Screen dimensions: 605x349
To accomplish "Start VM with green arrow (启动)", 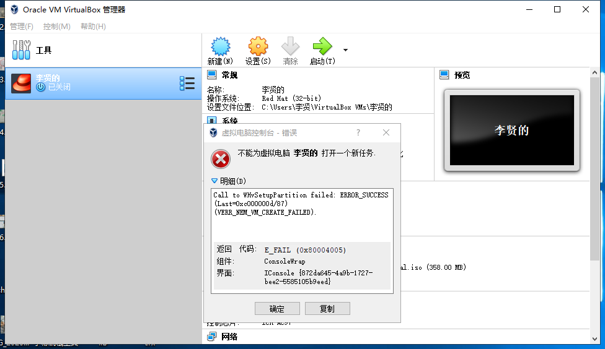I will [x=322, y=46].
